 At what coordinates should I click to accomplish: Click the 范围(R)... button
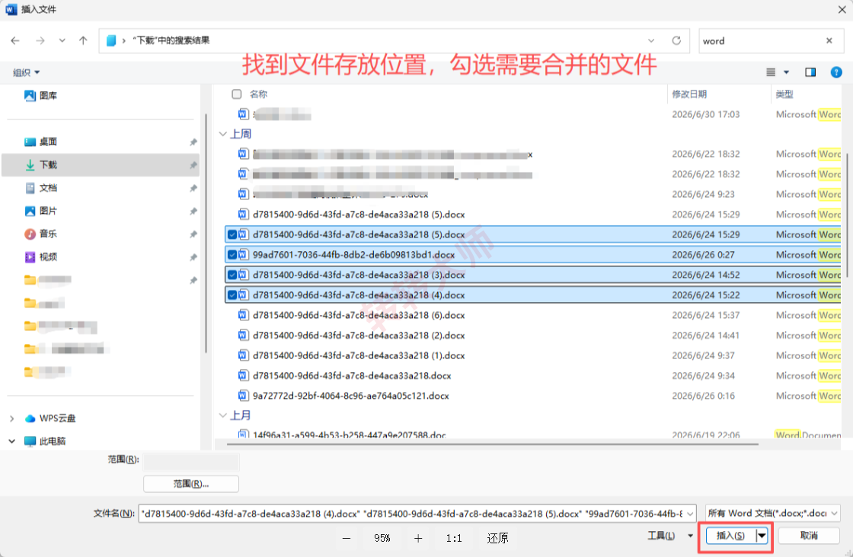191,484
